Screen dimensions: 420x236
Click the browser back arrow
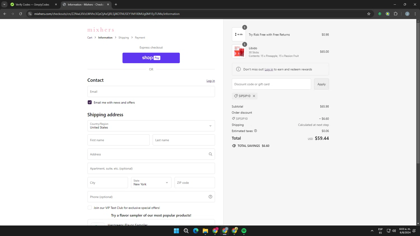click(x=5, y=14)
